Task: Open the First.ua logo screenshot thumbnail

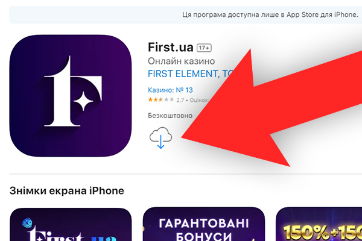Action: coord(71,224)
